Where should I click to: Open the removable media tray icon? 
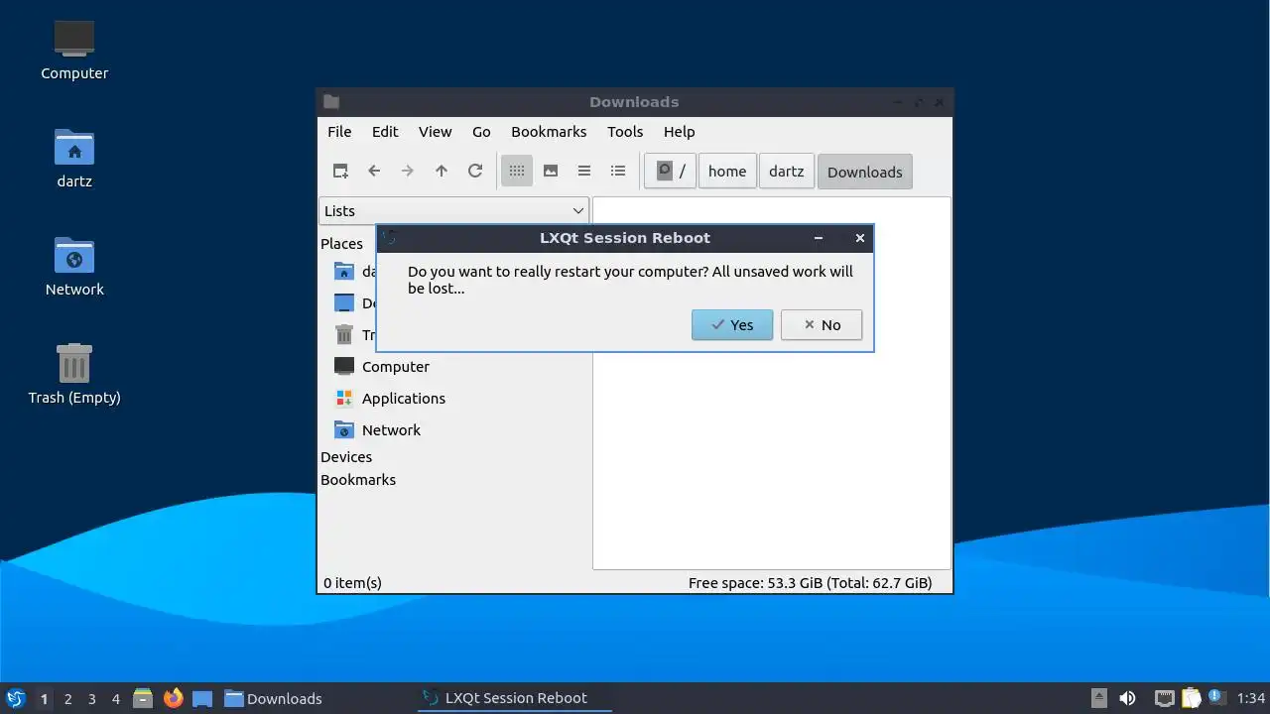click(1099, 698)
